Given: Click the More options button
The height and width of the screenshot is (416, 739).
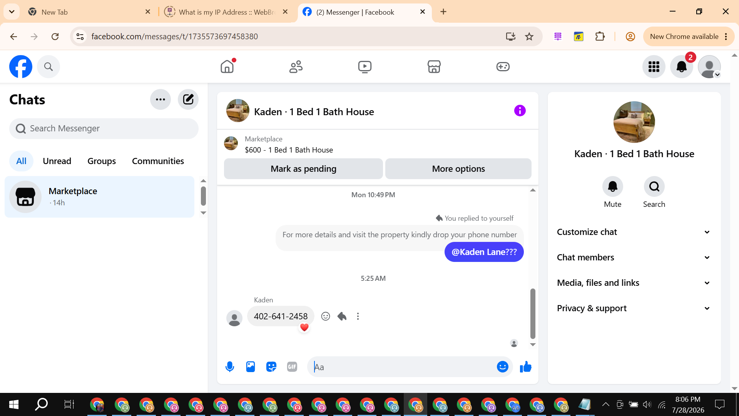Looking at the screenshot, I should click(x=458, y=169).
